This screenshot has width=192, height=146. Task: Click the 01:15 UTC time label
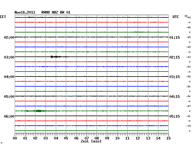coord(175,37)
